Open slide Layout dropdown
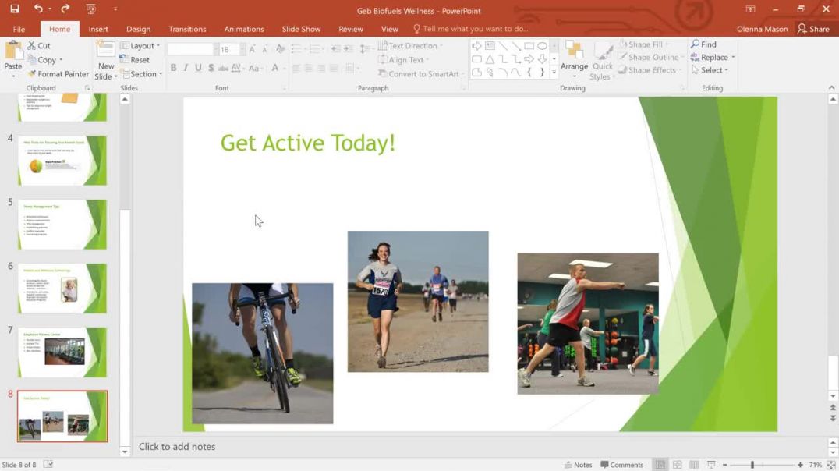 140,46
